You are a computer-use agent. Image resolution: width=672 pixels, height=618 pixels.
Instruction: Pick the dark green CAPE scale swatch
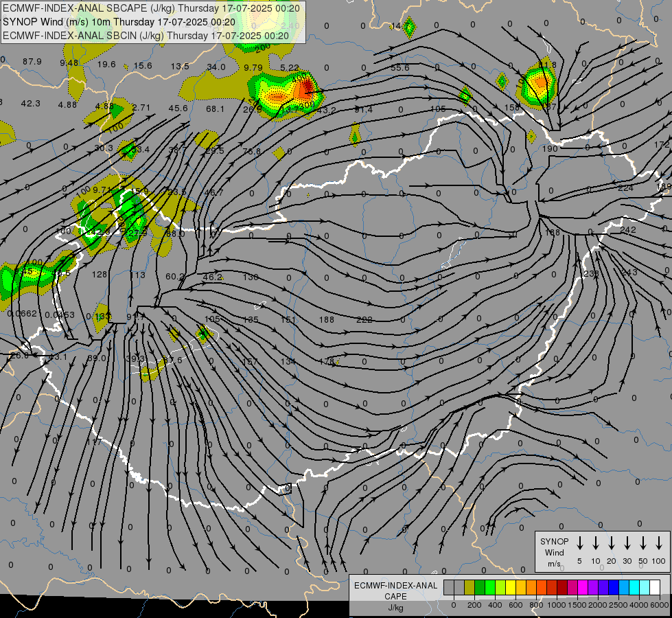click(x=480, y=587)
